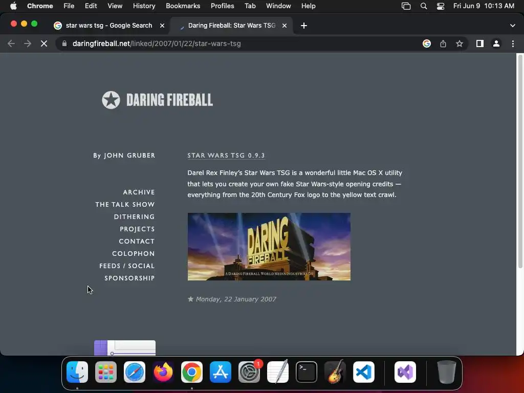The height and width of the screenshot is (393, 524).
Task: Open the Projects link
Action: (x=137, y=229)
